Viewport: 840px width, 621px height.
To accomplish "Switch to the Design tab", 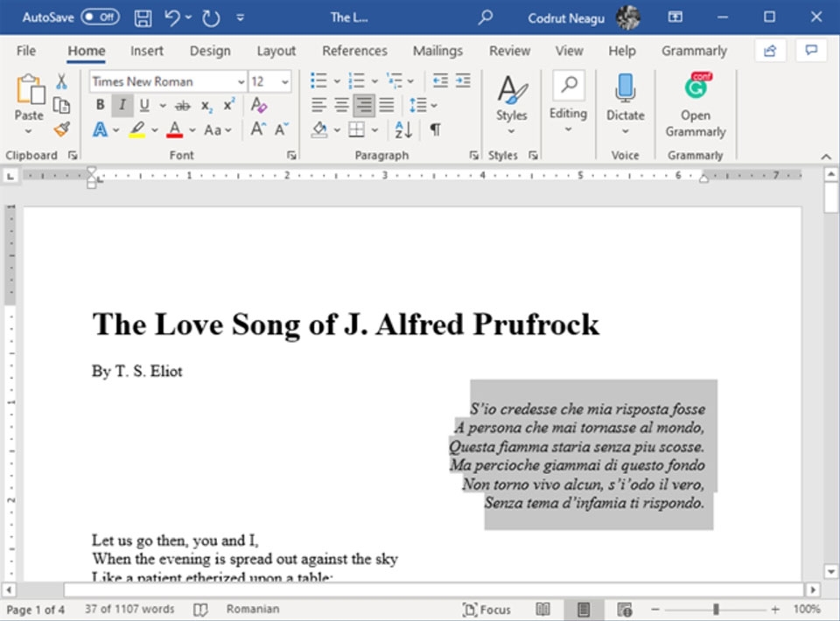I will 210,51.
